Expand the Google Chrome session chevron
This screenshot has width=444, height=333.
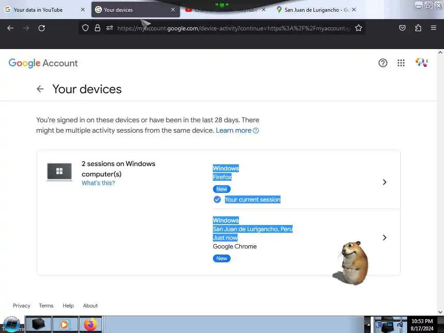[x=385, y=238]
